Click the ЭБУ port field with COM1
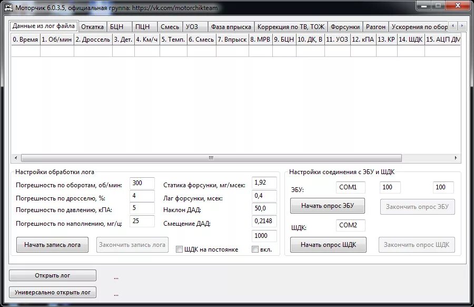 (x=350, y=187)
